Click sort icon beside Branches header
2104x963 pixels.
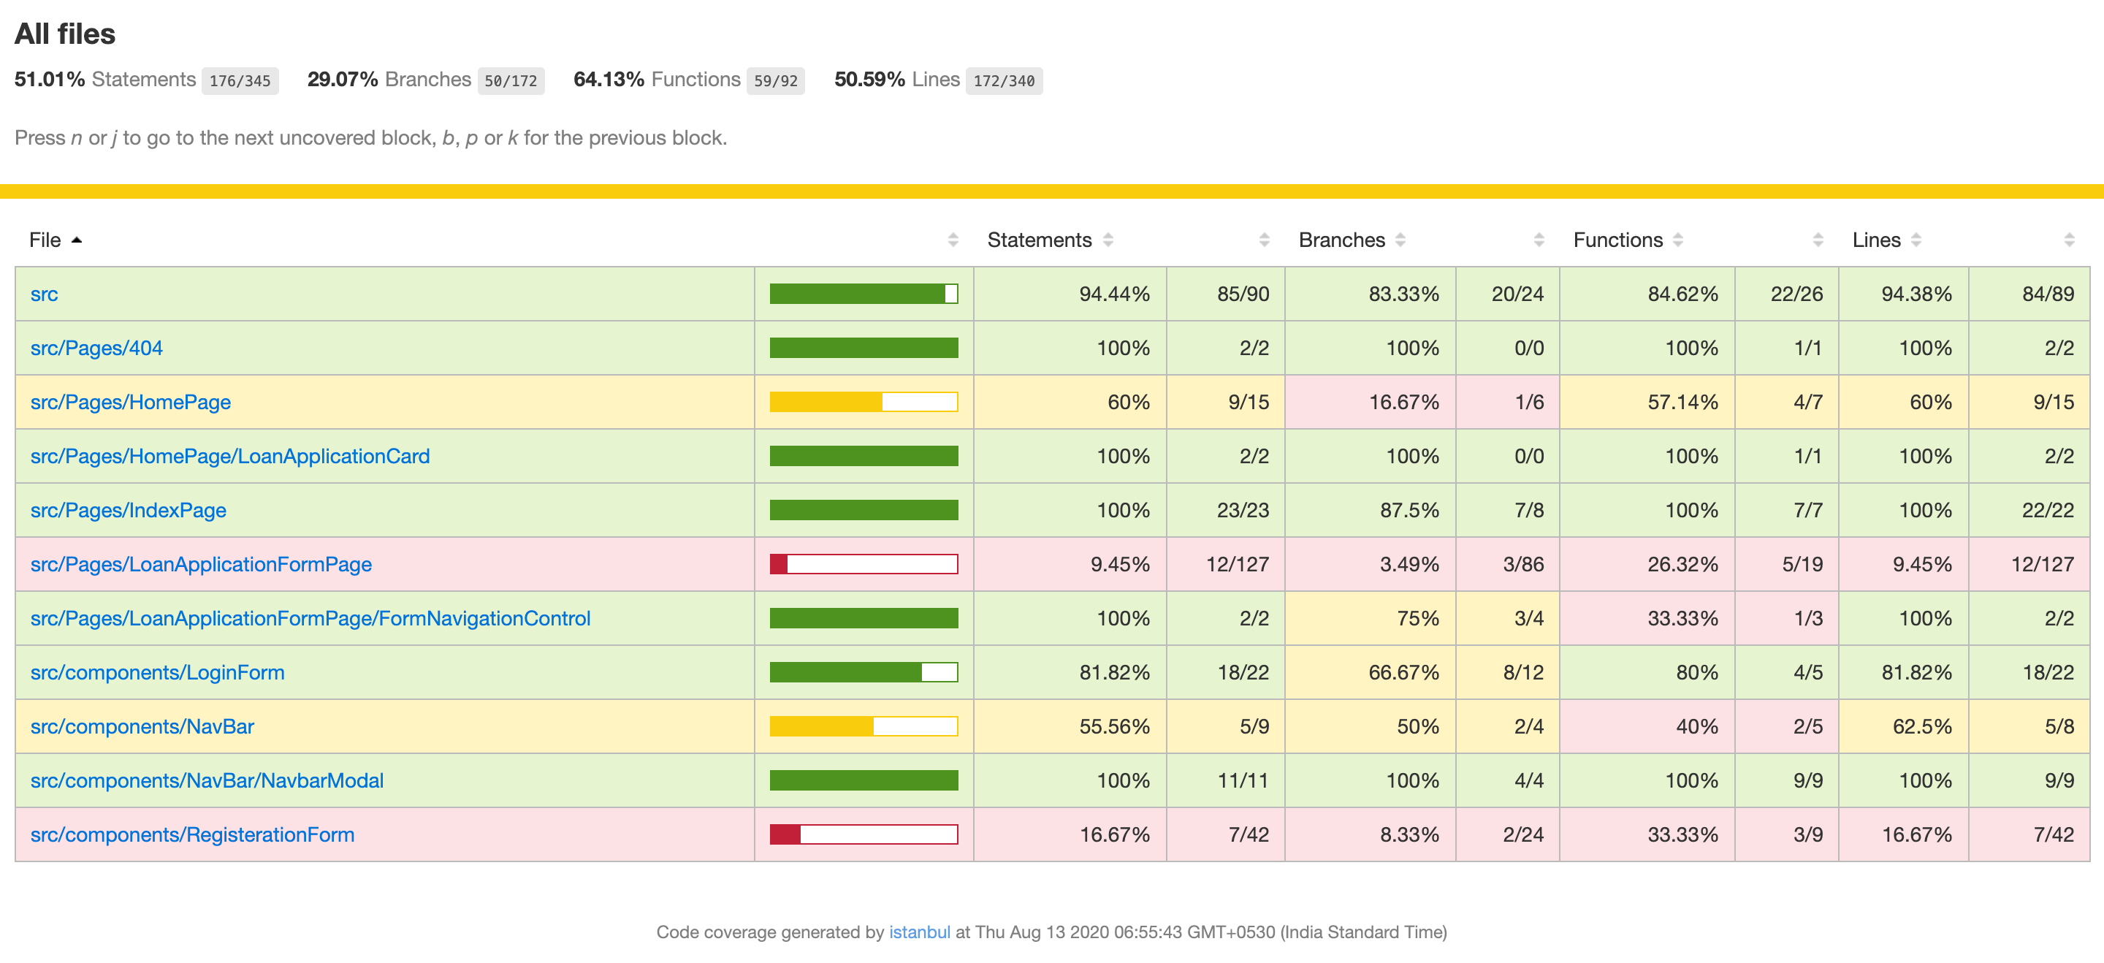[1400, 240]
